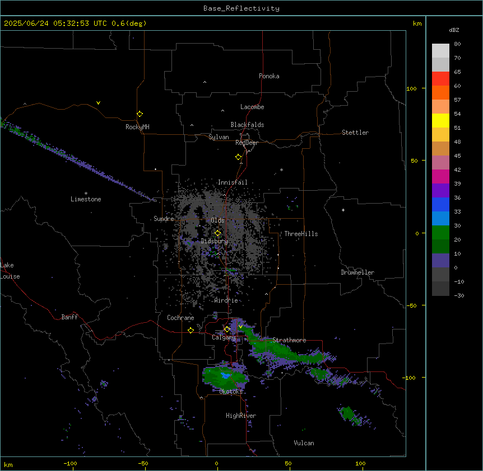Click the Base_Reflectivity title
This screenshot has height=471, width=483.
click(x=241, y=8)
